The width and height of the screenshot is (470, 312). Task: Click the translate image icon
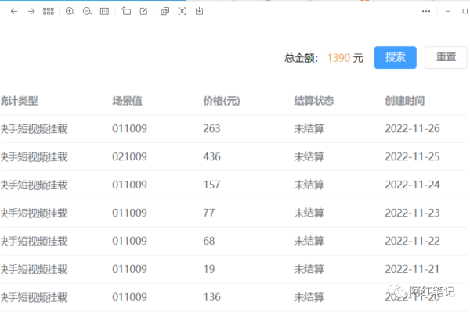(164, 12)
